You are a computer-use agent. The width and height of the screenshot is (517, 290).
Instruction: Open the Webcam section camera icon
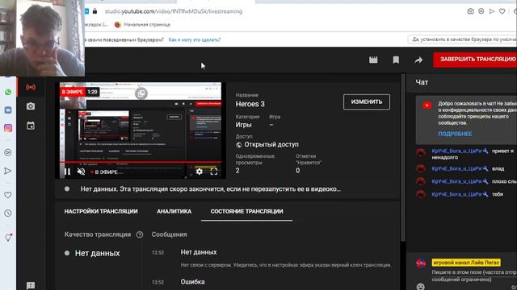(31, 106)
